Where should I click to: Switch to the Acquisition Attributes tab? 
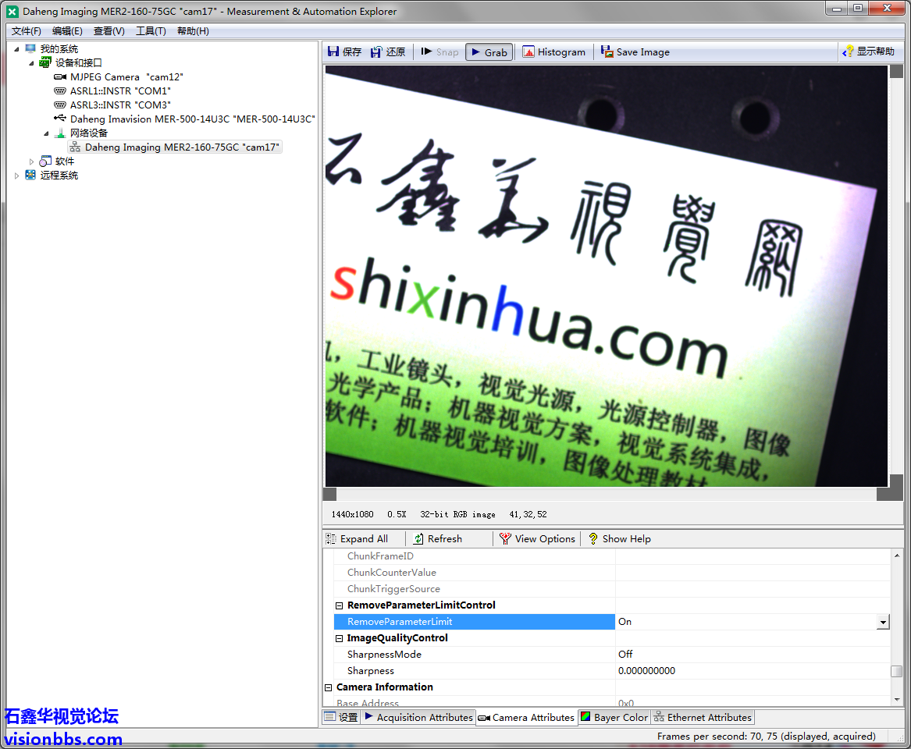[x=418, y=718]
